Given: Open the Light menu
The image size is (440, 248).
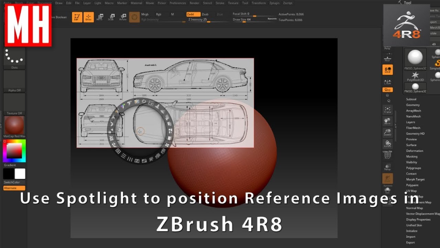Looking at the screenshot, I should coord(98,3).
